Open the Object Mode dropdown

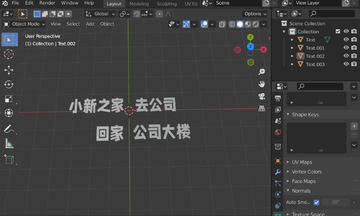[24, 24]
